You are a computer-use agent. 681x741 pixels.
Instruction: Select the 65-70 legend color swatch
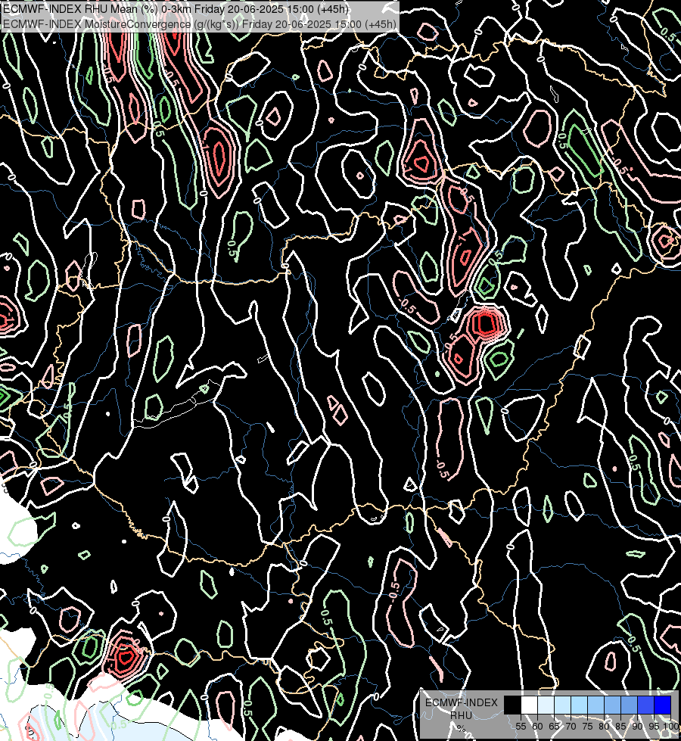coord(562,705)
